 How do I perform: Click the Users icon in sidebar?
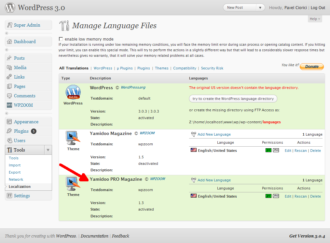[9, 140]
